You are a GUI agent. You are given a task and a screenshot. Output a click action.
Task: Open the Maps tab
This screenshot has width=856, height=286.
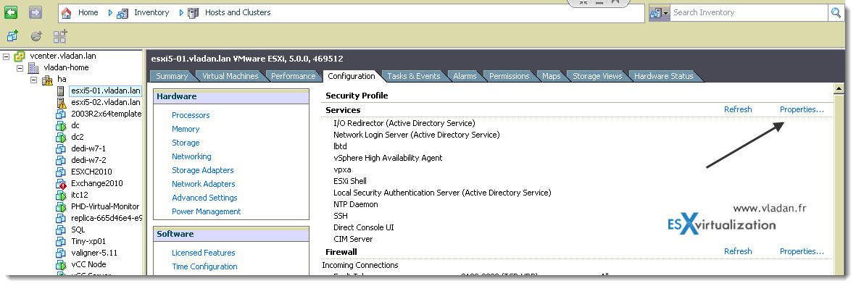pos(551,77)
